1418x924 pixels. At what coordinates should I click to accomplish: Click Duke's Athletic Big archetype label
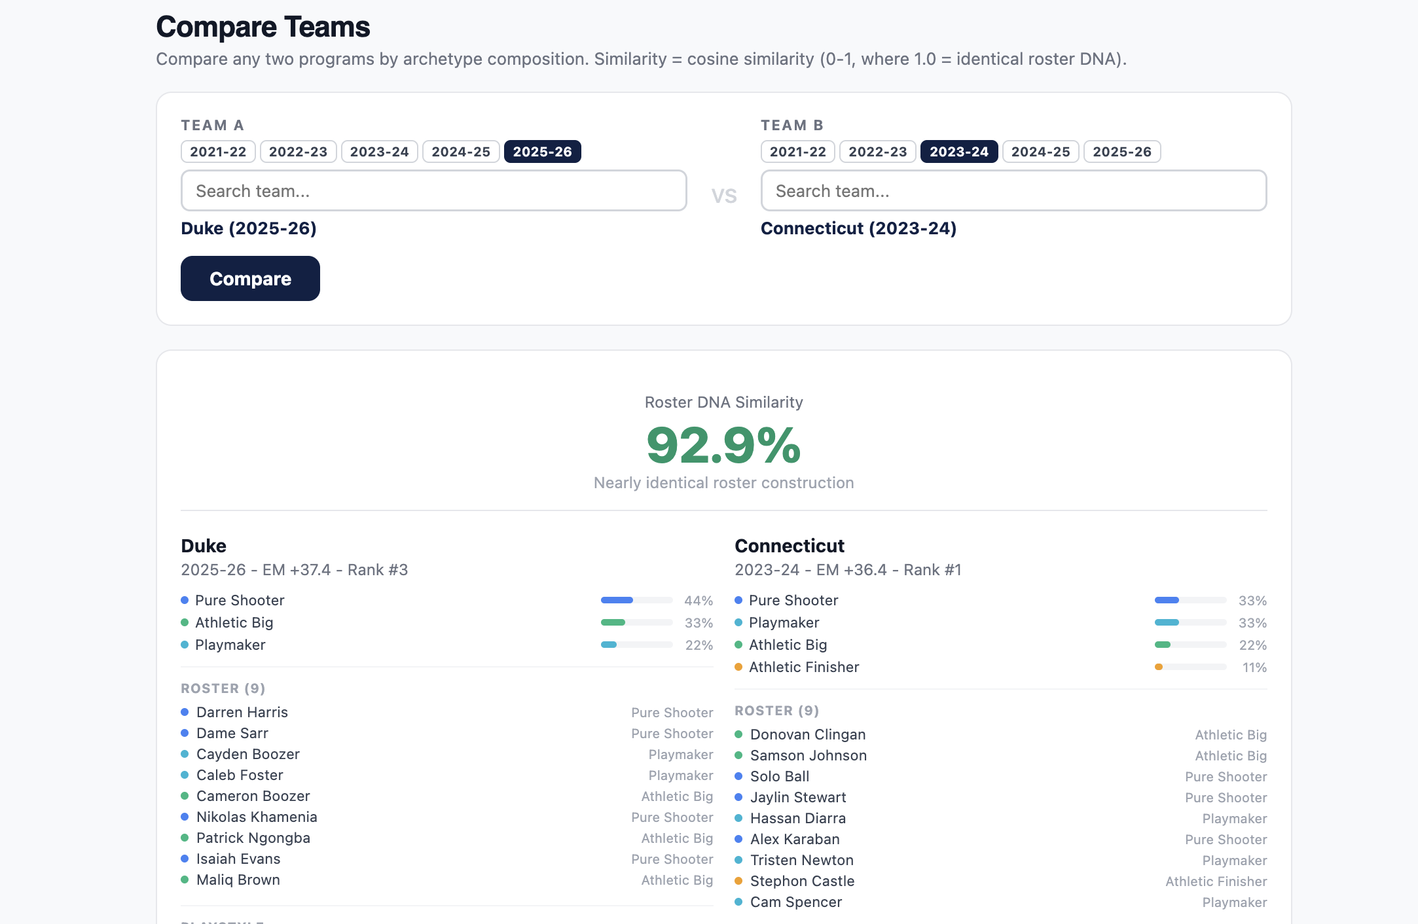pos(234,622)
